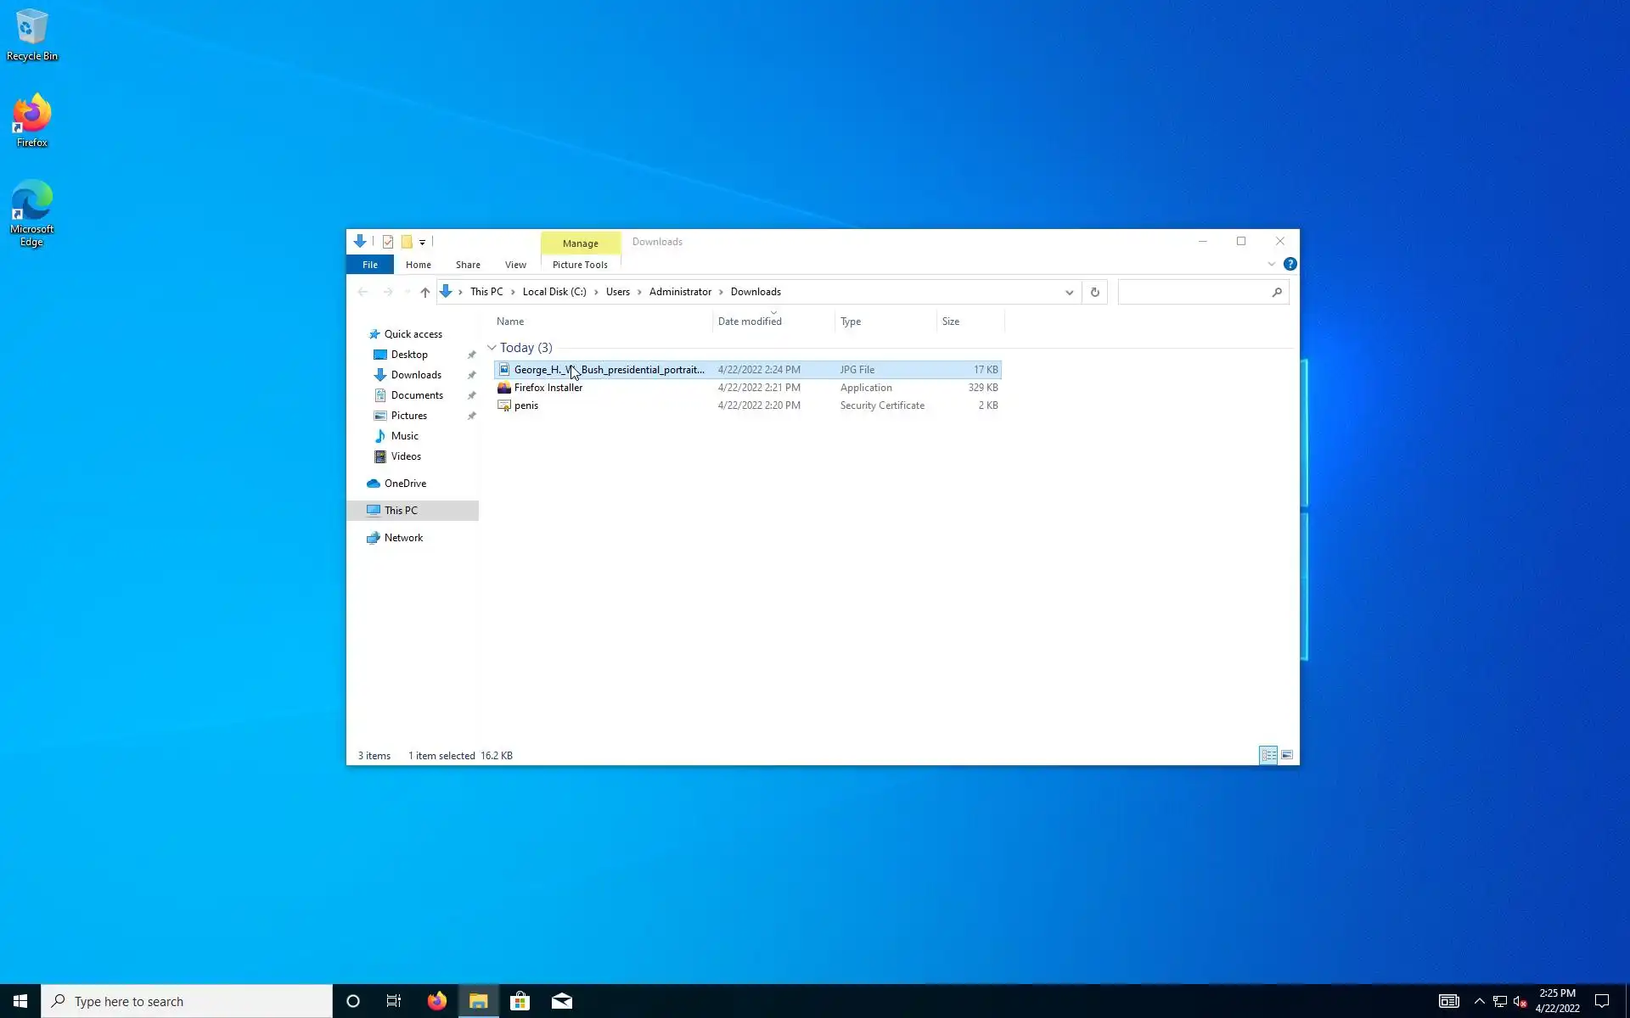
Task: Open the Picture Tools tab
Action: pyautogui.click(x=580, y=265)
